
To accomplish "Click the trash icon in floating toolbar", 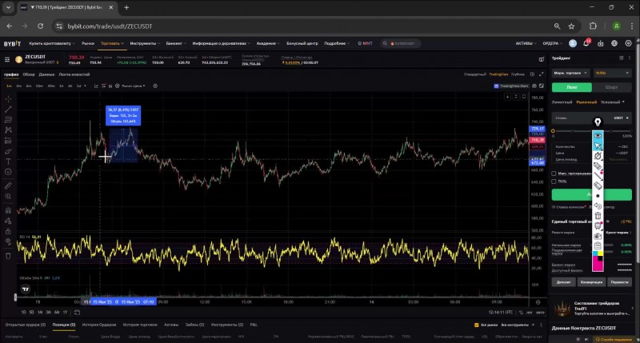I will tap(598, 216).
